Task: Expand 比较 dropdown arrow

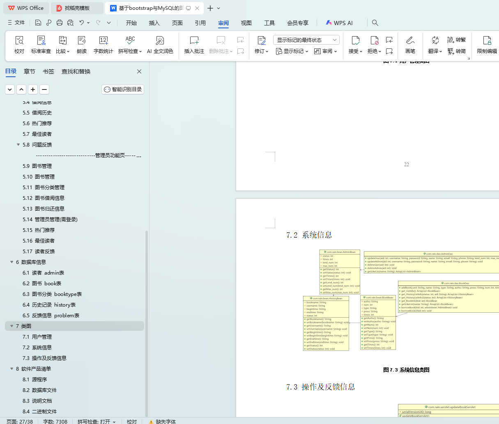Action: (x=68, y=52)
